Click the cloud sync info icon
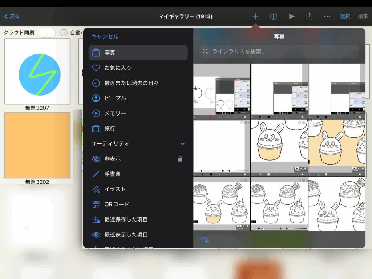This screenshot has width=372, height=279. [x=64, y=33]
